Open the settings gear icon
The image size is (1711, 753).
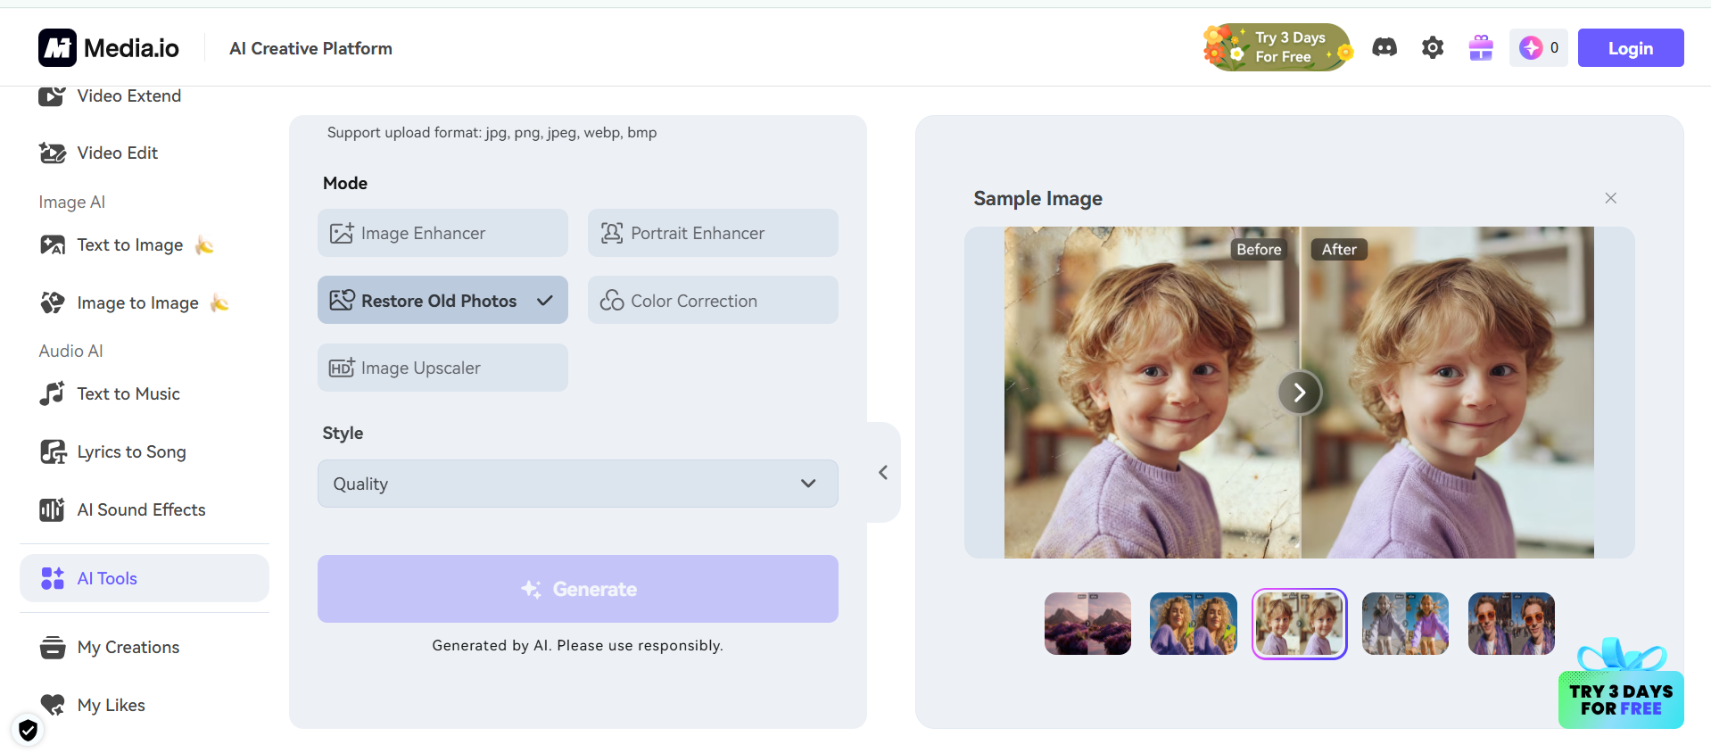(1433, 47)
